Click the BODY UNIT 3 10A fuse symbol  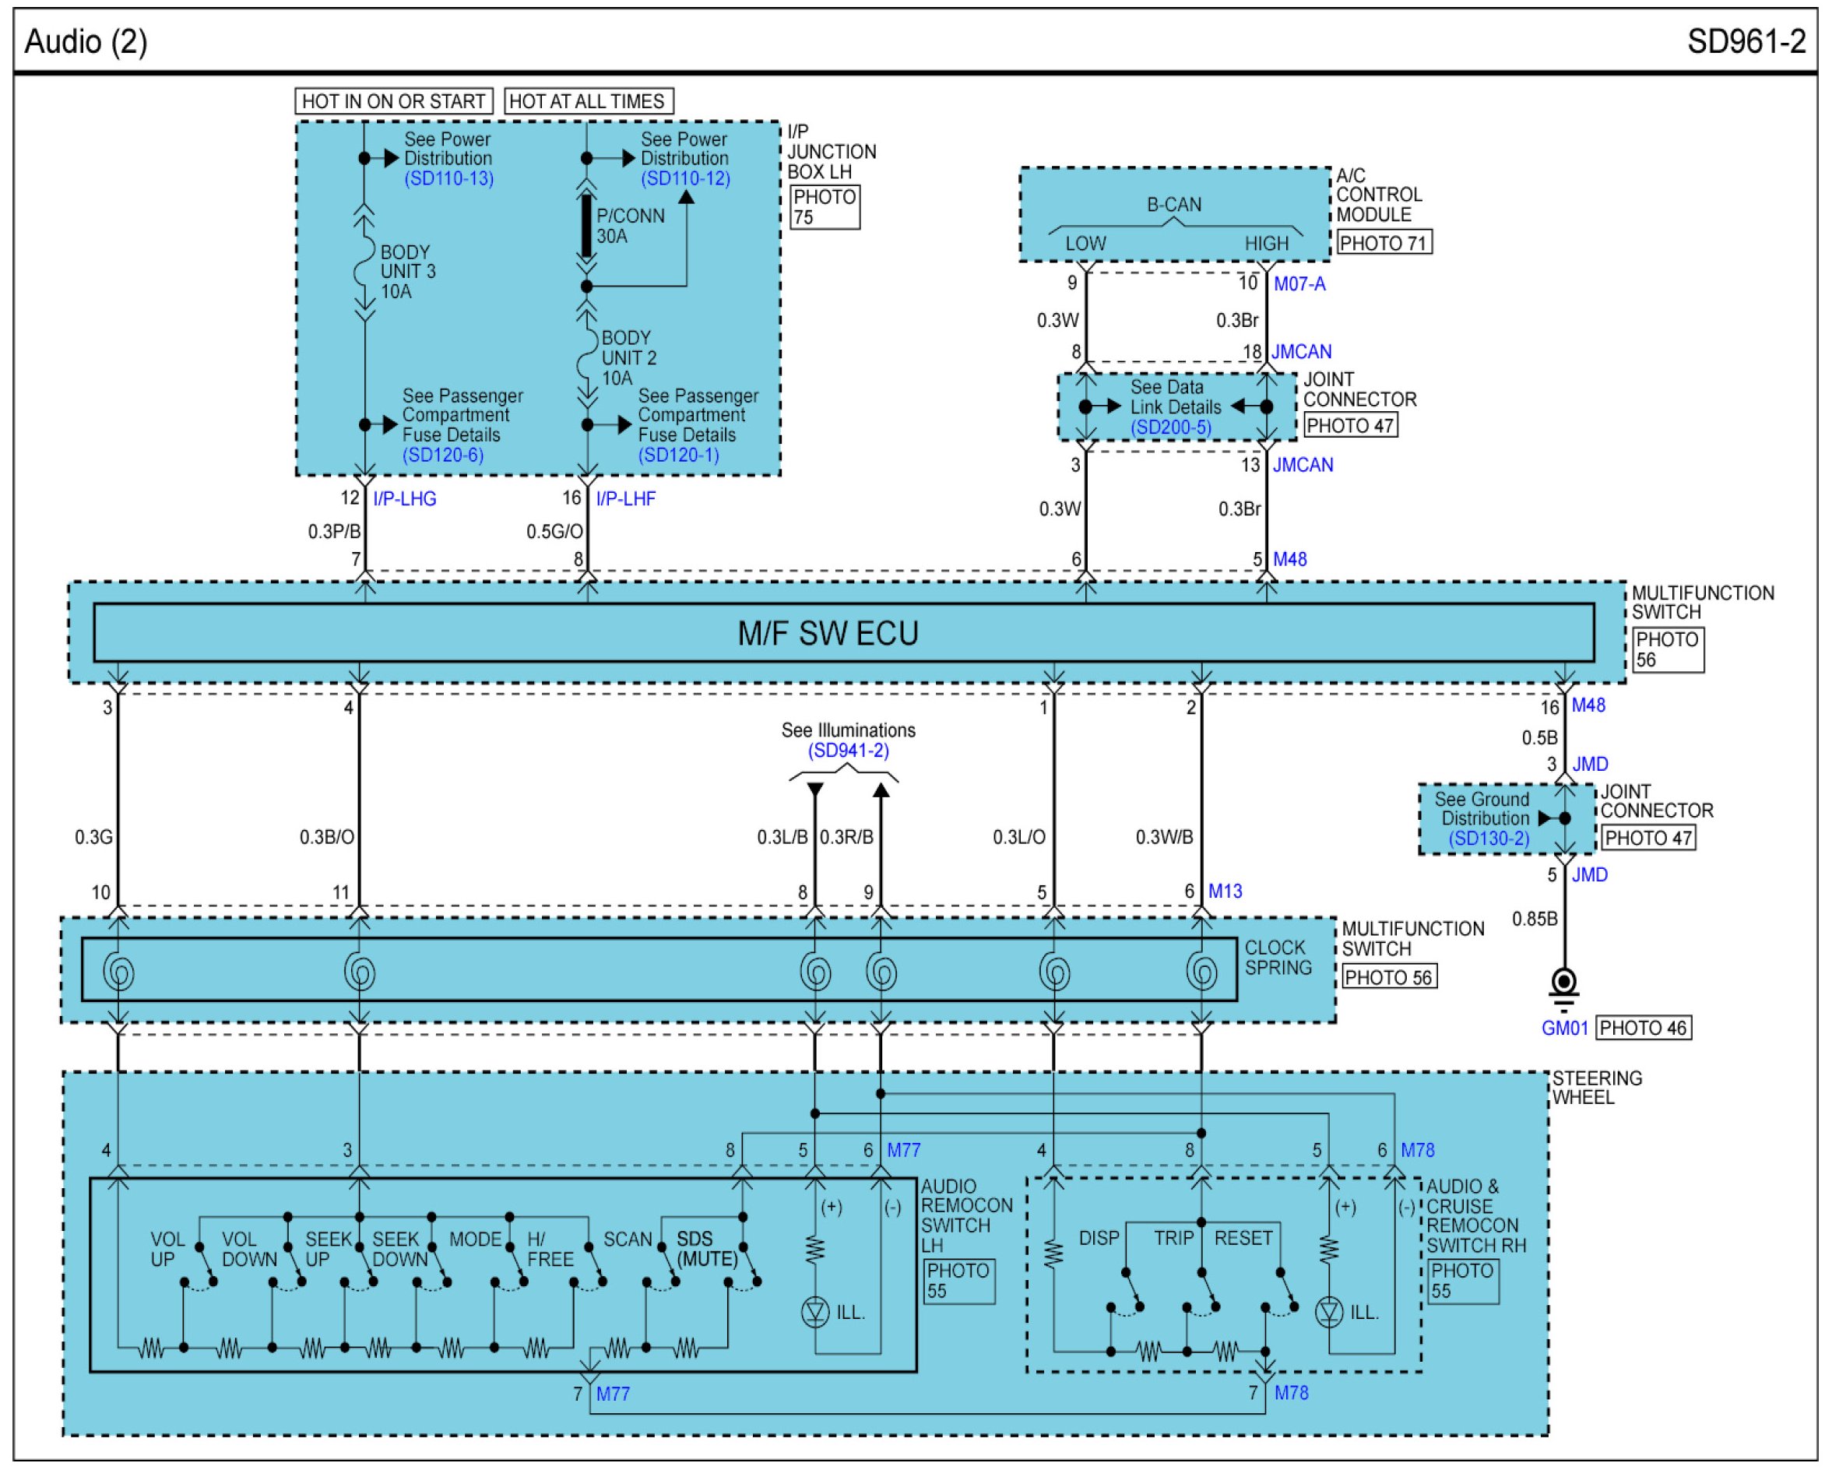pyautogui.click(x=364, y=271)
